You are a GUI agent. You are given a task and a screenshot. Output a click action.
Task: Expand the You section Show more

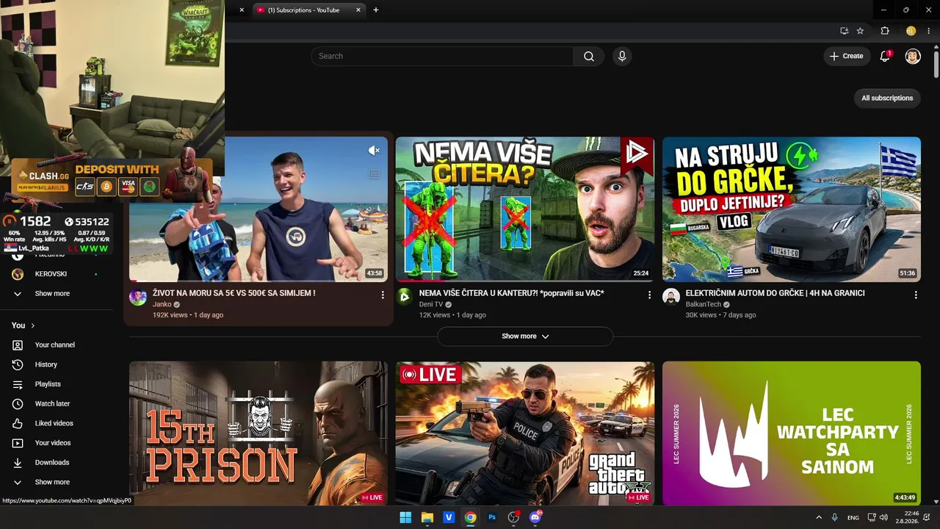51,483
